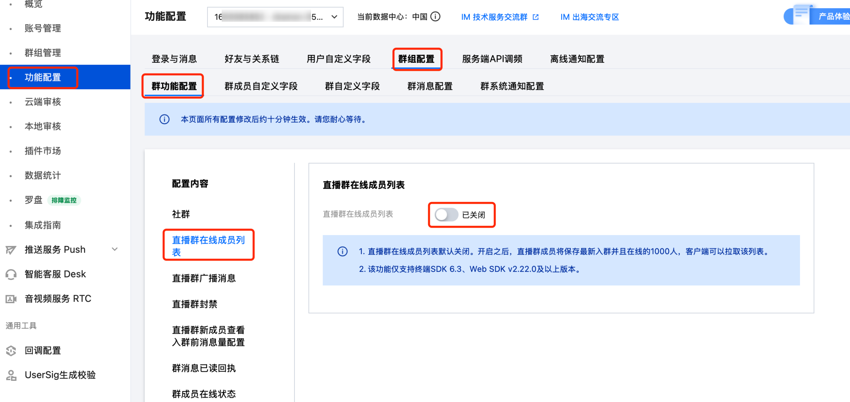Click the Push service paper-plane icon

pos(11,250)
